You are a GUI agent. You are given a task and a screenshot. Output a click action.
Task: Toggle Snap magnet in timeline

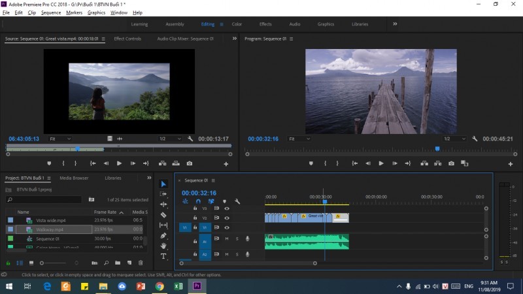point(198,201)
